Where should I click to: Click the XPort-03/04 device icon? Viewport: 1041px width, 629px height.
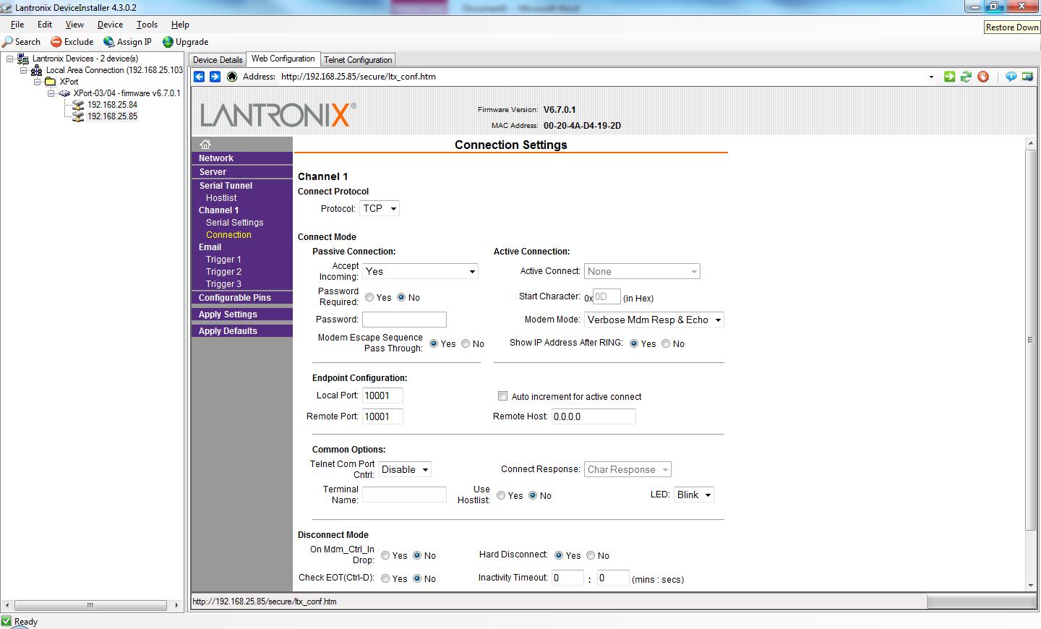(64, 93)
